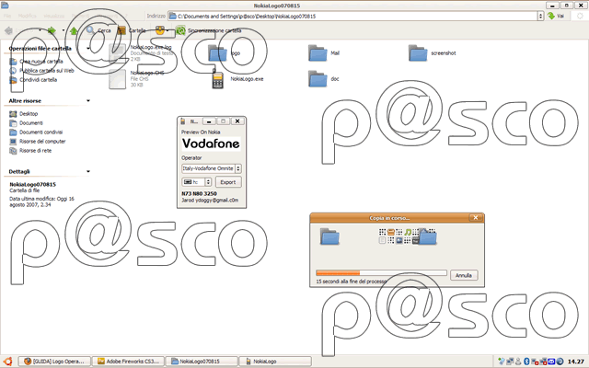Screen dimensions: 589x368
Task: Click the Explorer title bar folder icon
Action: (5, 6)
